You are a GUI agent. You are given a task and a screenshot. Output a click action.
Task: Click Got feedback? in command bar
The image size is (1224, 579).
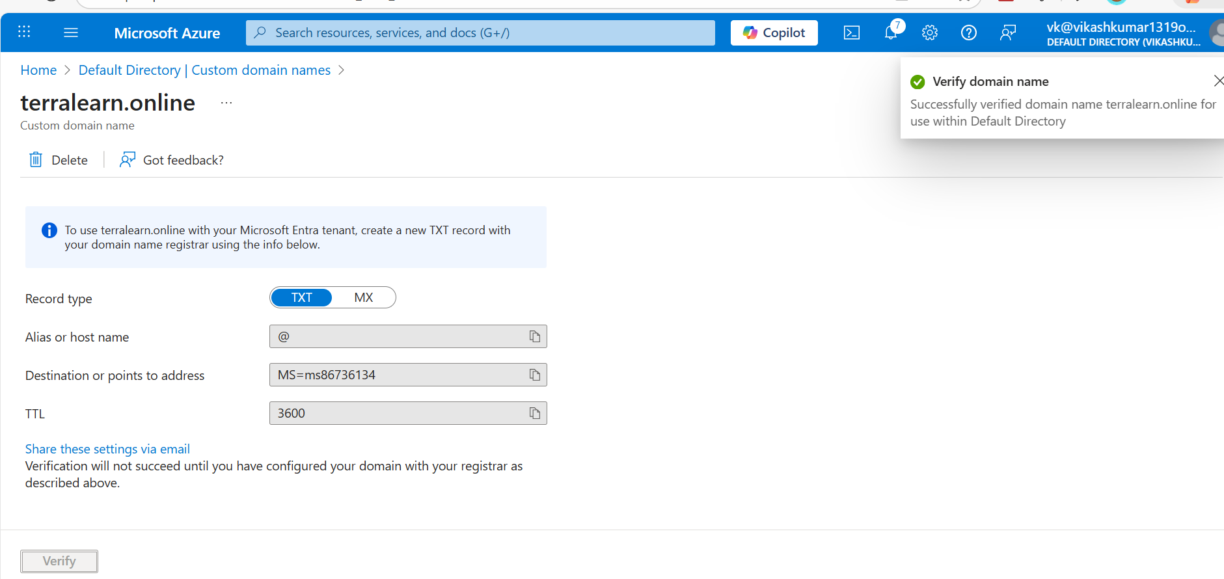point(172,160)
